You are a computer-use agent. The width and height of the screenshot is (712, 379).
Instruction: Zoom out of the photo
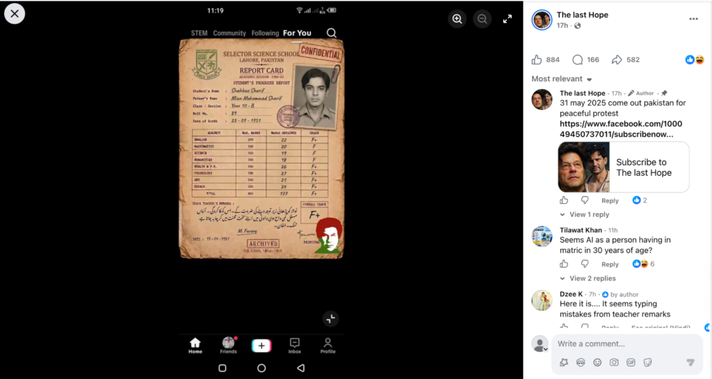(x=483, y=19)
